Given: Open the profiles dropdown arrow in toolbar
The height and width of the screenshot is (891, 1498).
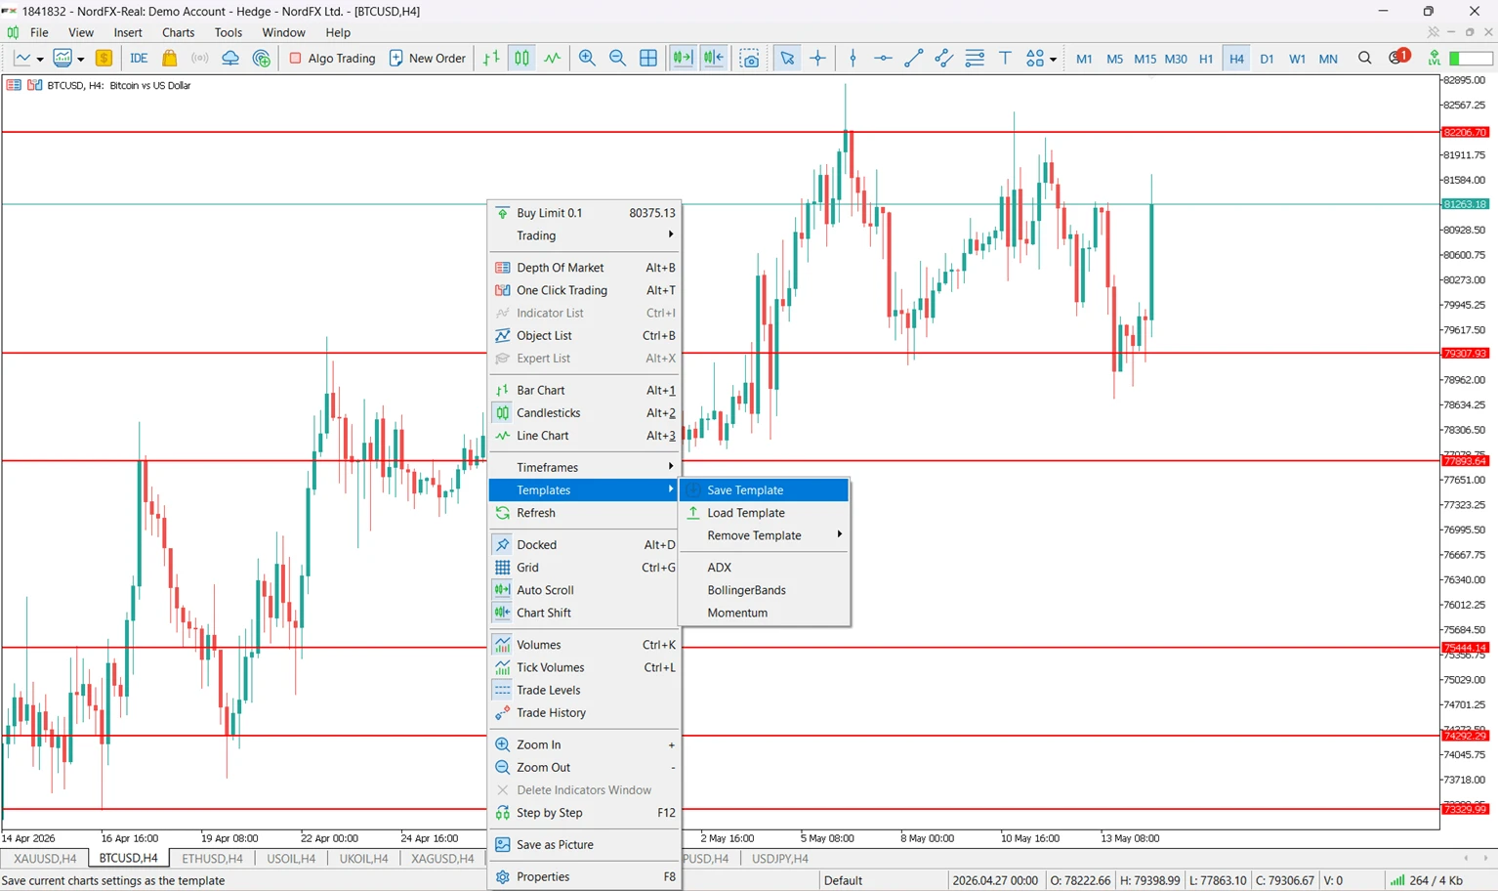Looking at the screenshot, I should click(81, 60).
